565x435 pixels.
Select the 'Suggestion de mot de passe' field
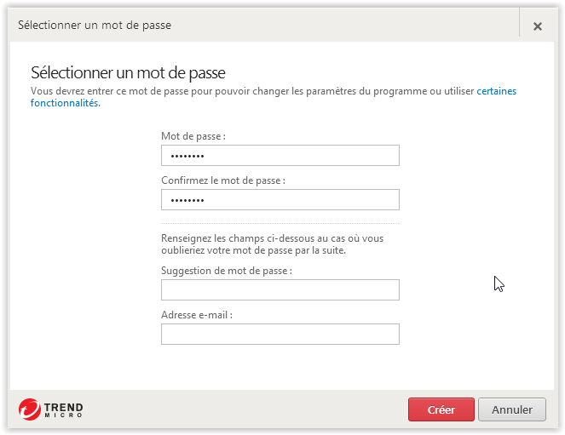pyautogui.click(x=280, y=289)
